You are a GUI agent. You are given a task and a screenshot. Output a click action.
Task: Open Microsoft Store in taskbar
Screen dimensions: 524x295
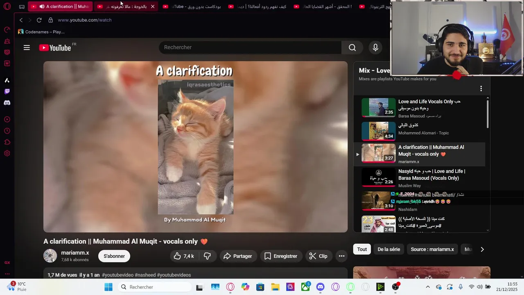click(260, 287)
